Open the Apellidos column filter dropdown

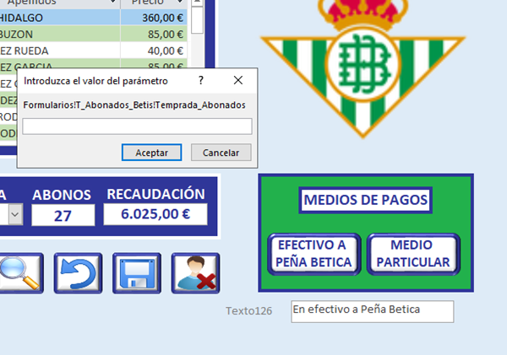(112, 3)
